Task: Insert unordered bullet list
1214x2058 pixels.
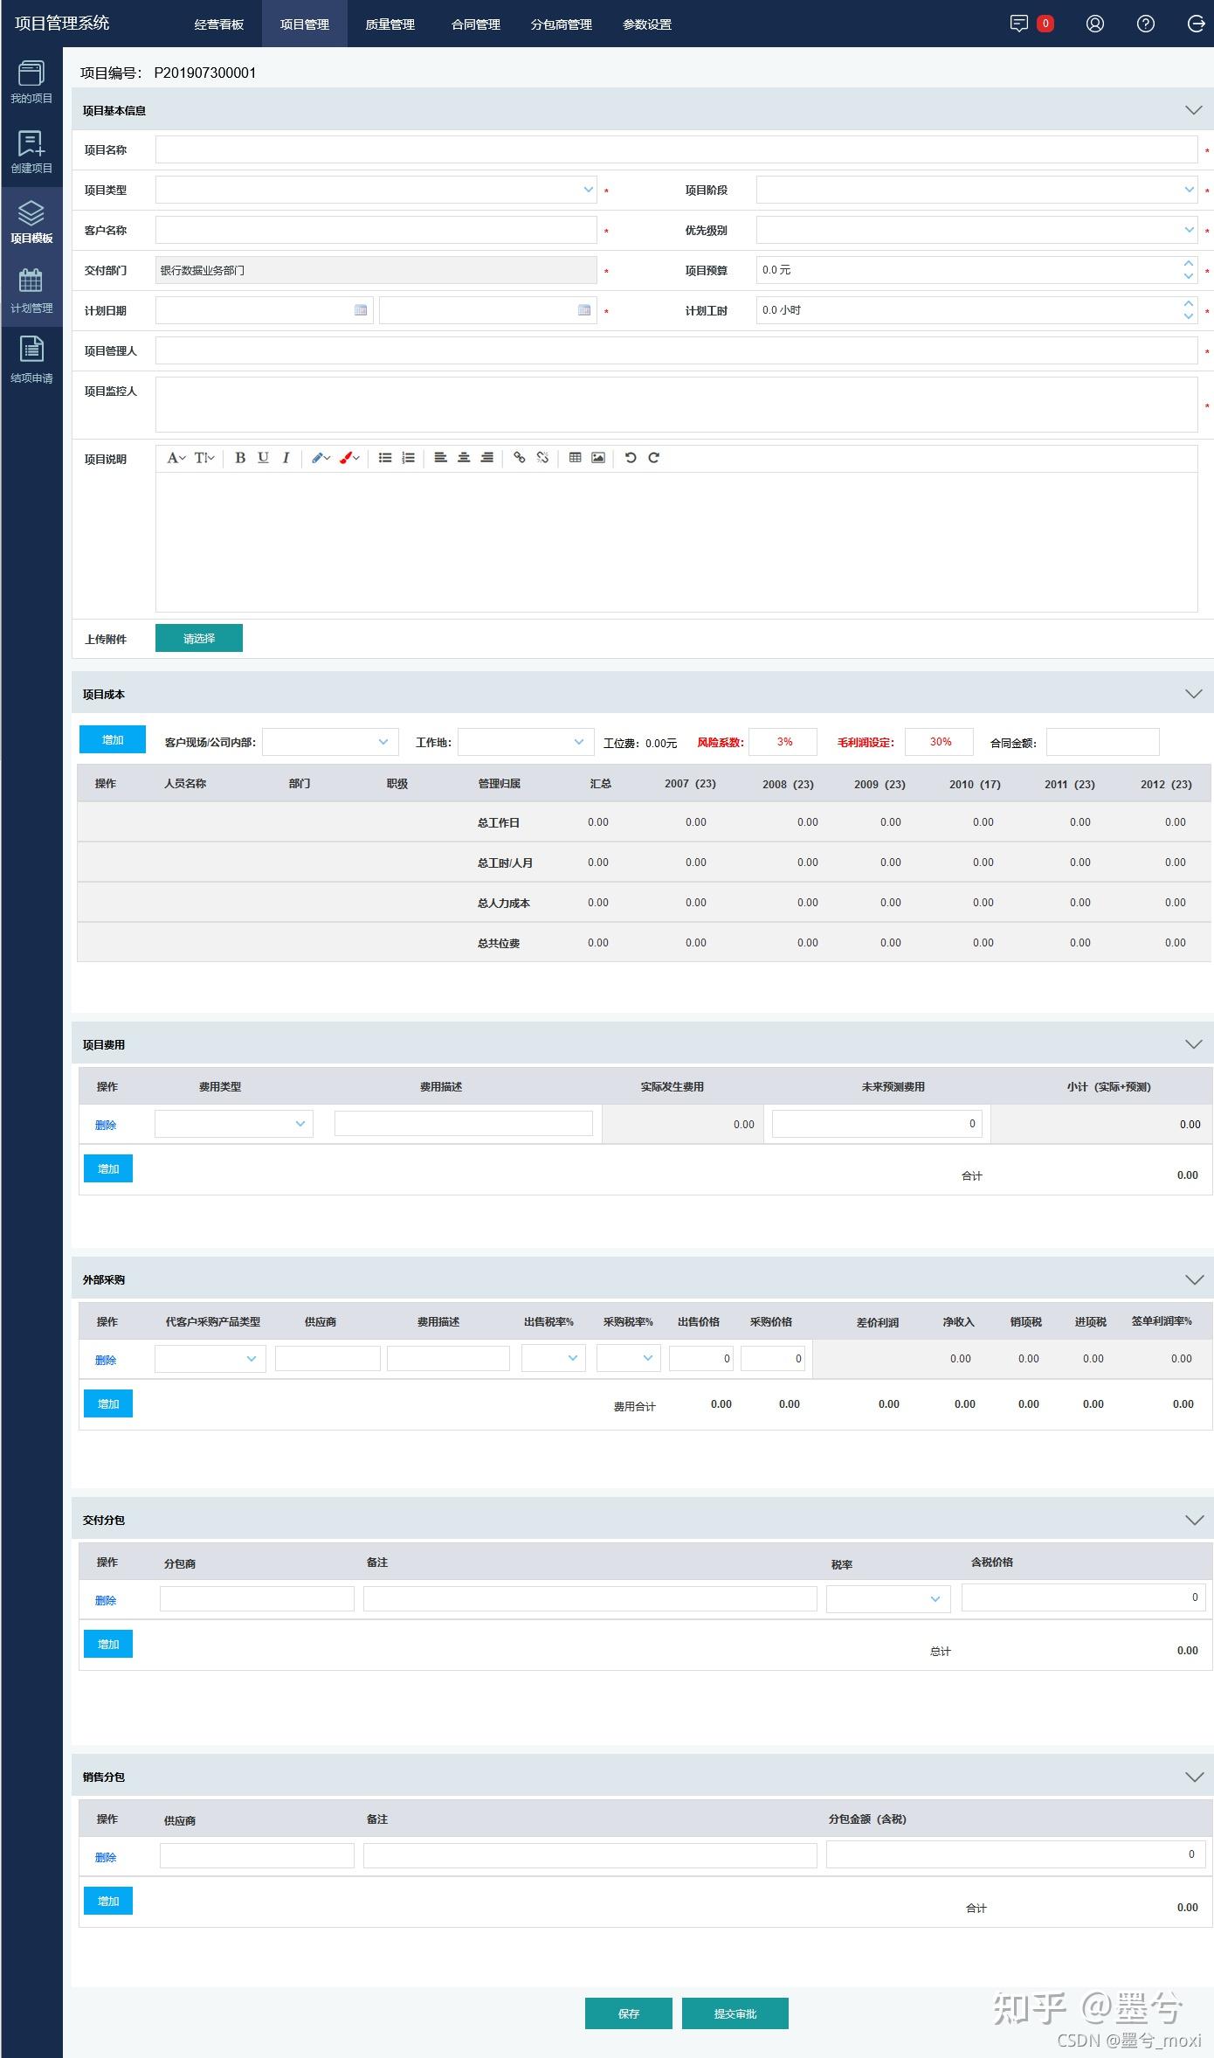Action: tap(385, 458)
